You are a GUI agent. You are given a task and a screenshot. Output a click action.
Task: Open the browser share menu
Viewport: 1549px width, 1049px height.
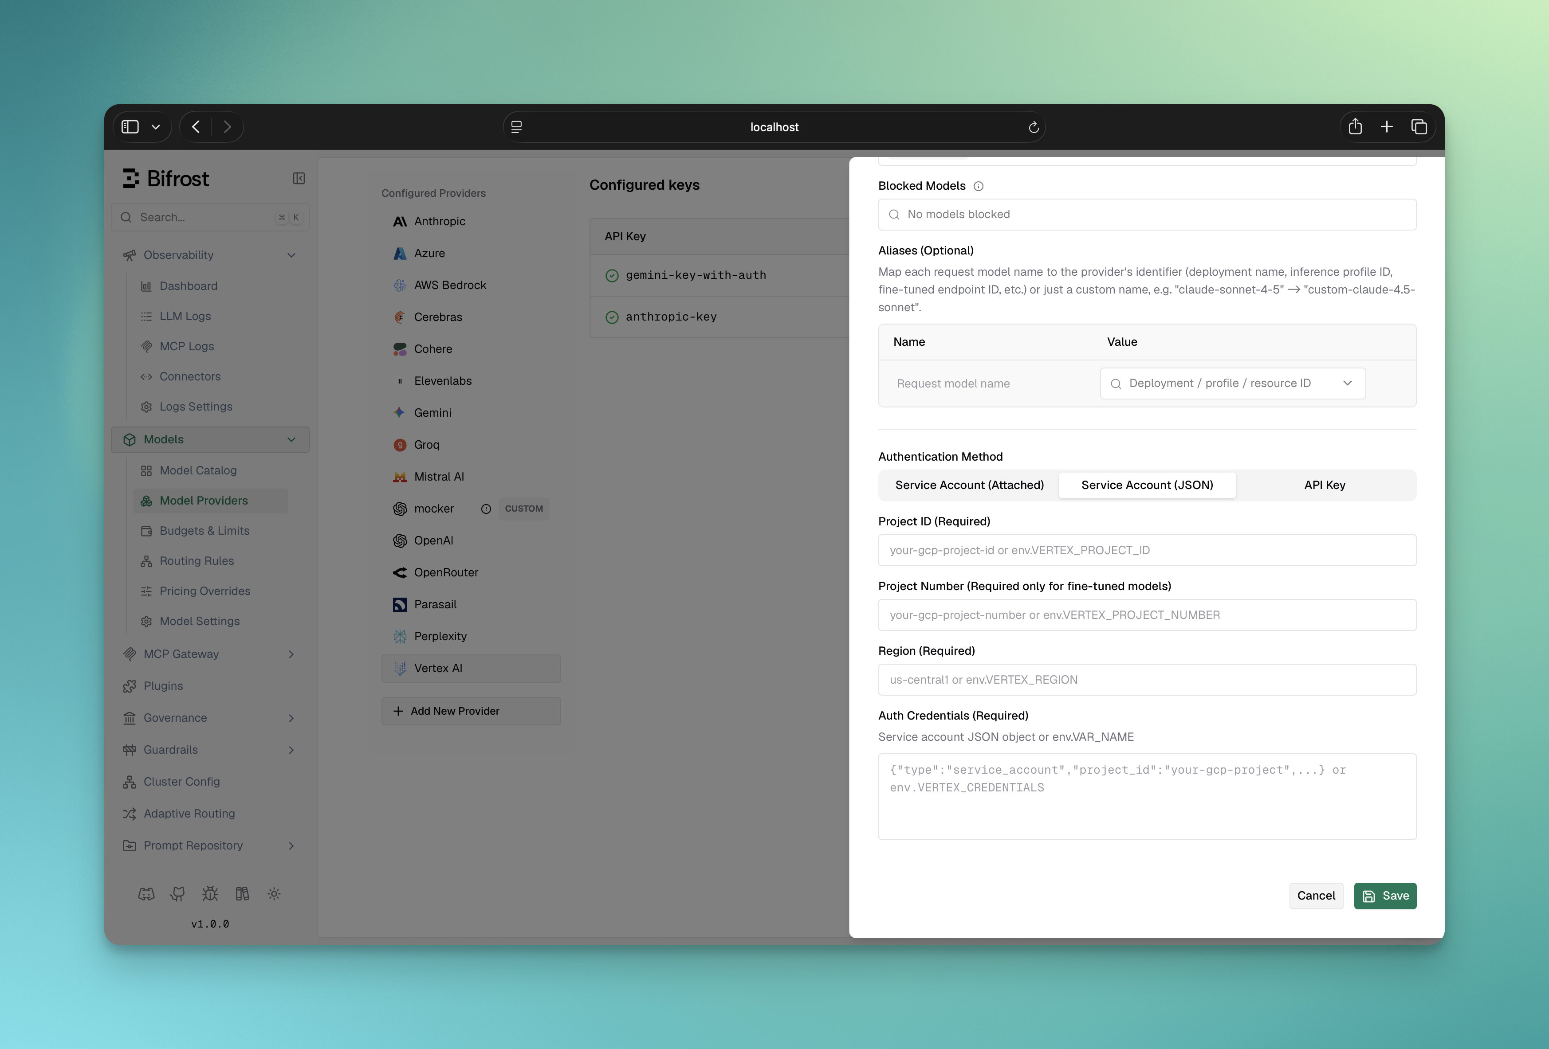(x=1355, y=126)
